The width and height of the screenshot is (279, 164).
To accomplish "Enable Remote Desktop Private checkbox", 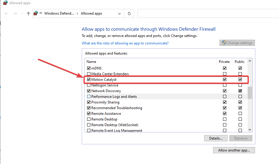I will pos(225,119).
